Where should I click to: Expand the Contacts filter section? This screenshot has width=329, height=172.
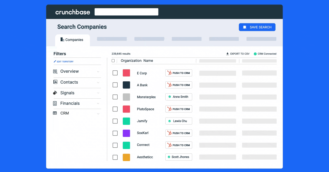98,82
